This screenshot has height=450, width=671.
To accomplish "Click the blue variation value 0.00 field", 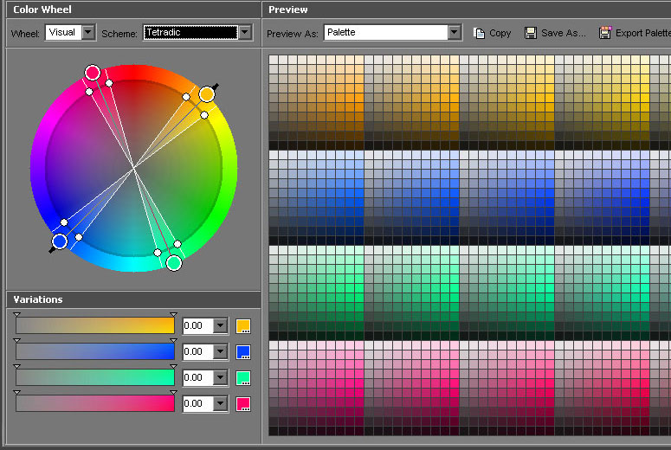I will [x=198, y=351].
